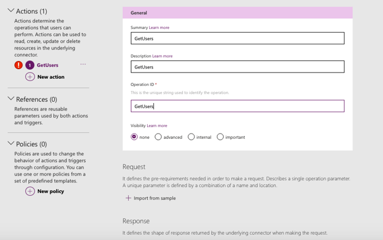
Task: Select the internal visibility option
Action: pos(191,137)
